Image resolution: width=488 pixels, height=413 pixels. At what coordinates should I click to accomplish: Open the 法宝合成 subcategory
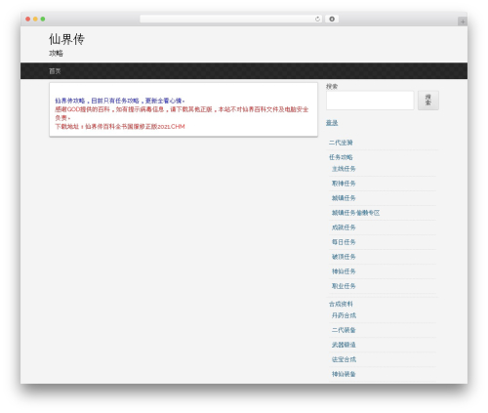point(344,359)
